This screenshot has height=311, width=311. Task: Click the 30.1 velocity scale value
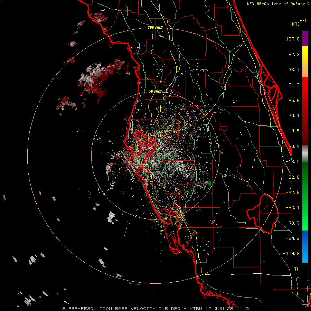point(294,116)
